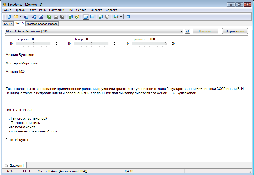This screenshot has height=175, width=254.
Task: Switch to the SAPI 4 tab
Action: [x=8, y=24]
